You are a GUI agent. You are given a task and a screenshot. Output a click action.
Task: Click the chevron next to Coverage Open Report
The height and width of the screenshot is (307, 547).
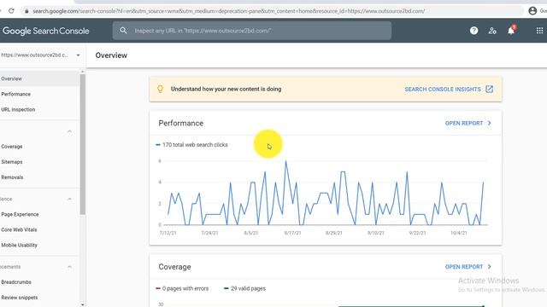(x=490, y=267)
